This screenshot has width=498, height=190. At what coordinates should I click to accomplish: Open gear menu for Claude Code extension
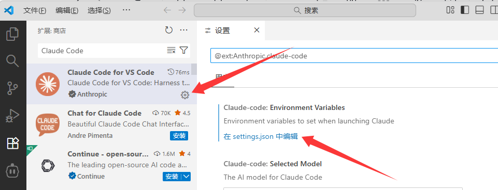click(184, 94)
